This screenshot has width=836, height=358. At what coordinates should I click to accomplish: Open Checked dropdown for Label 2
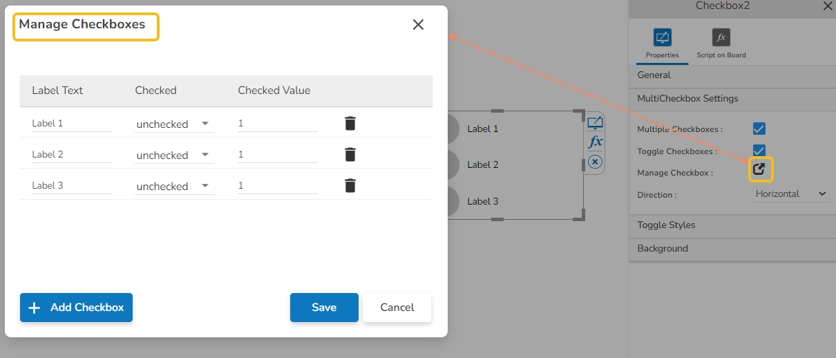click(x=174, y=155)
